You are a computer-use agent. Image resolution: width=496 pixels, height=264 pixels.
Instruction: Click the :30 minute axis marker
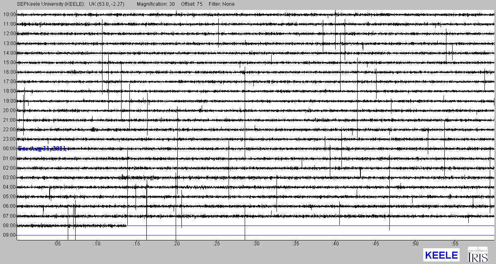[256, 244]
